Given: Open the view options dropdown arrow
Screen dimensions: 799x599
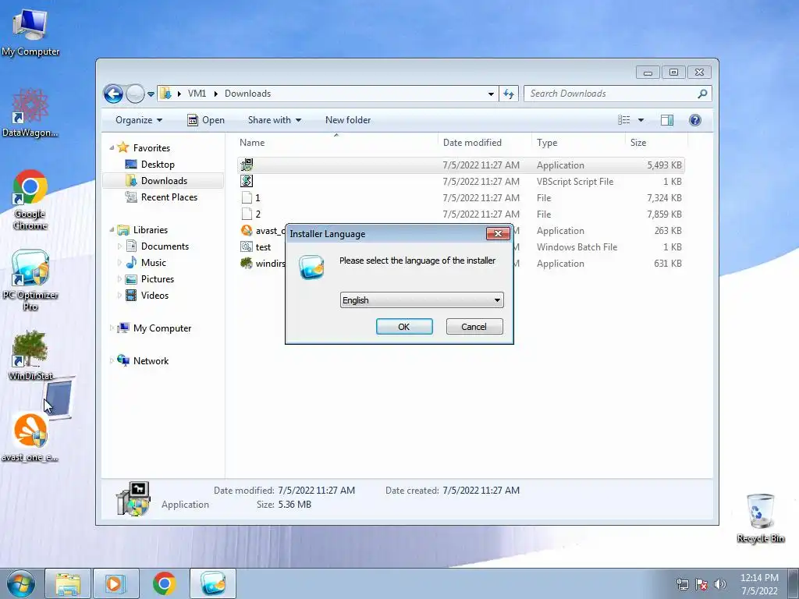Looking at the screenshot, I should 641,120.
